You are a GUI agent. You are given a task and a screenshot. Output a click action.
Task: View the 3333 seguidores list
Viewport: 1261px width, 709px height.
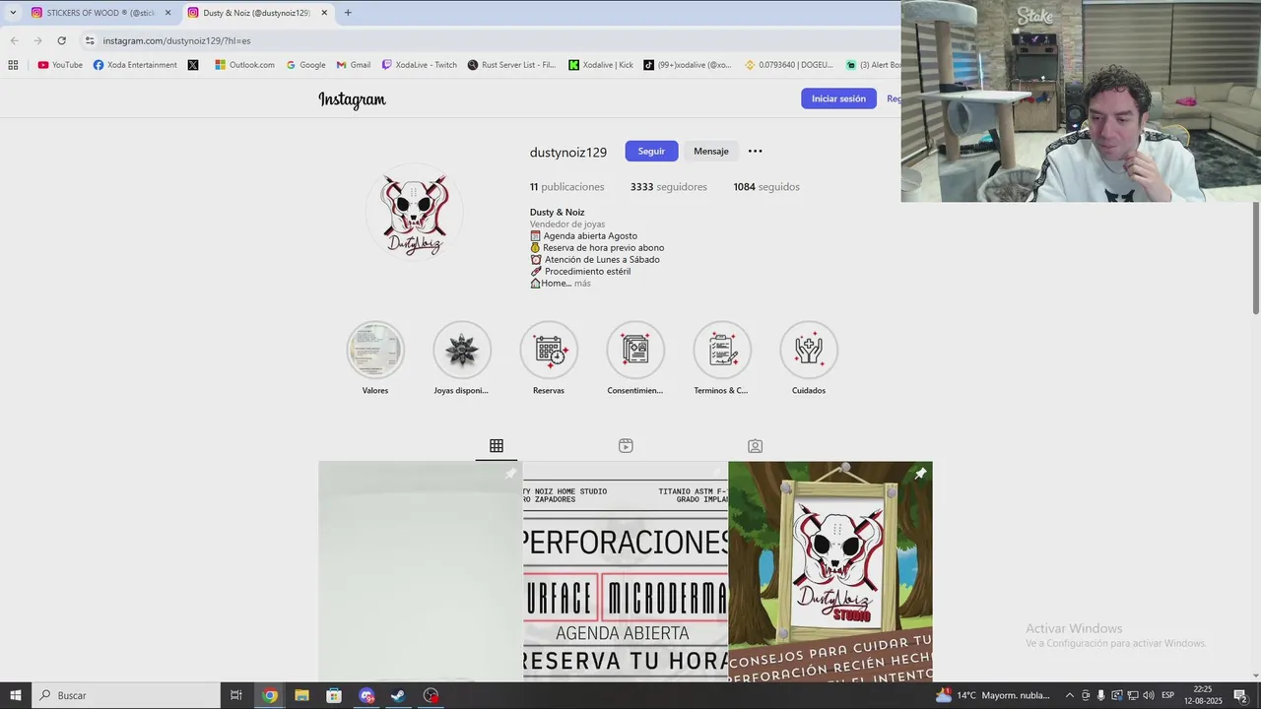669,187
